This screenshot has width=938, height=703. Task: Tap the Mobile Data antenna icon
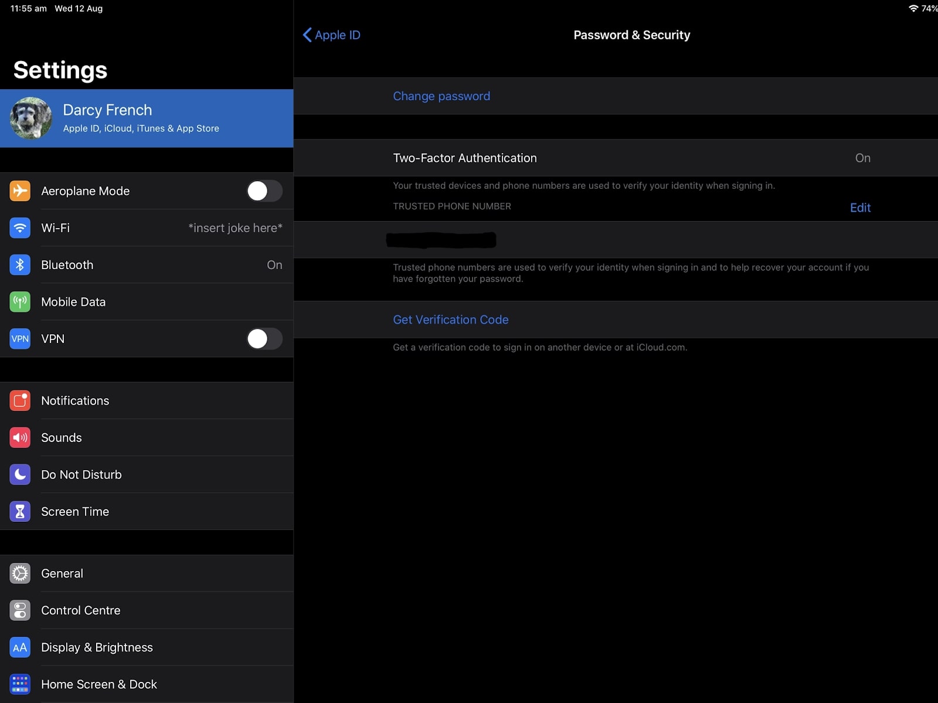20,301
